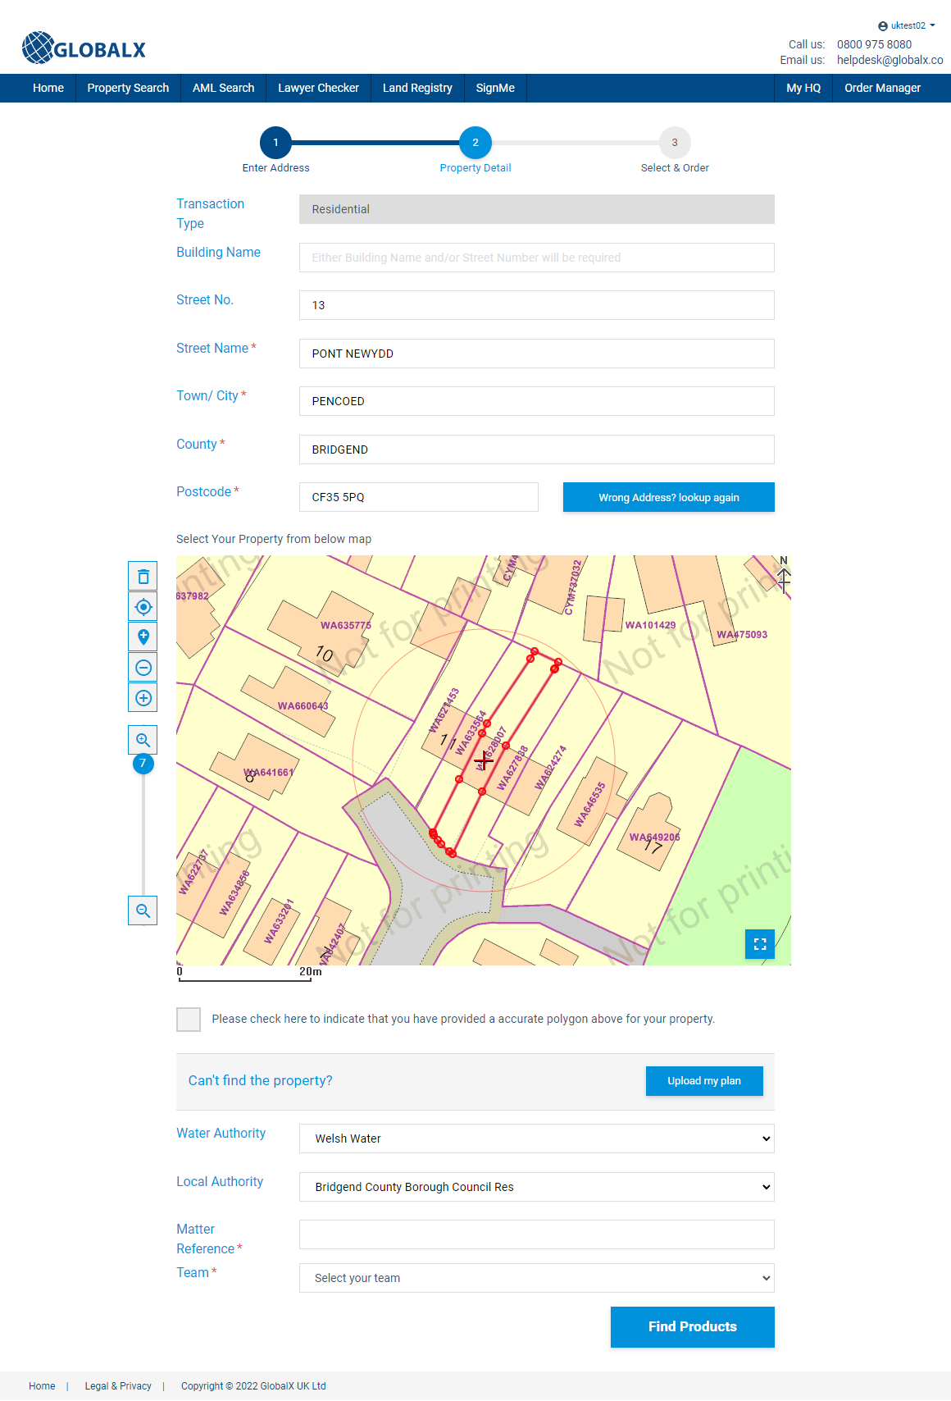951x1401 pixels.
Task: Open the Local Authority dropdown
Action: (537, 1187)
